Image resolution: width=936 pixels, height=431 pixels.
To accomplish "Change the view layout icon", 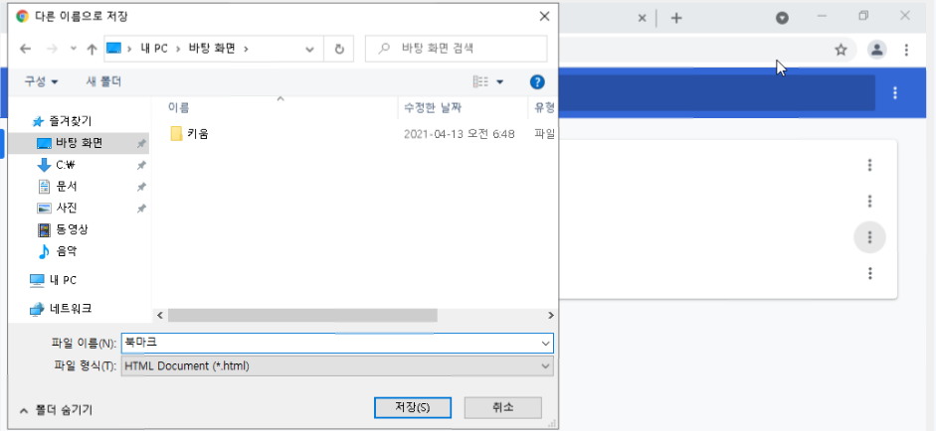I will (x=480, y=81).
